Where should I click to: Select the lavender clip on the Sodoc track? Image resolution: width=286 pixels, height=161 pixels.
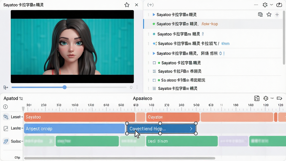[233, 141]
